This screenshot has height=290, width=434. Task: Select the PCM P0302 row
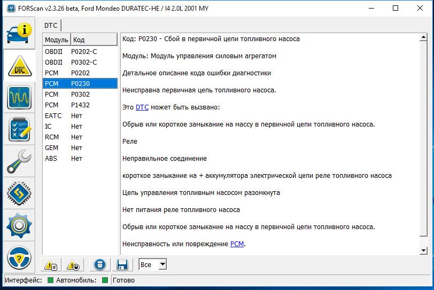(x=80, y=95)
